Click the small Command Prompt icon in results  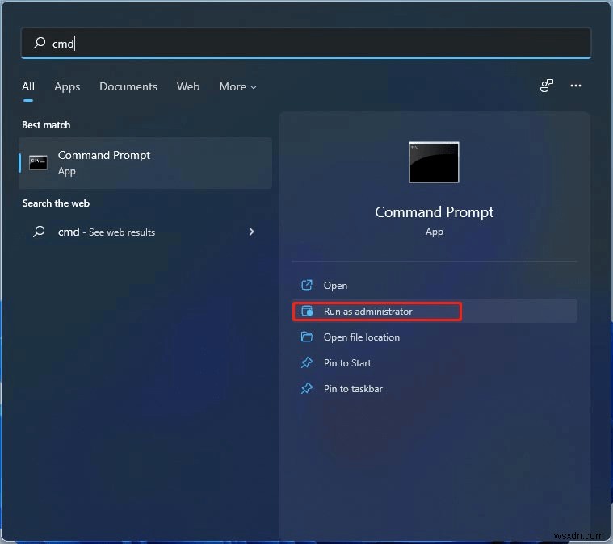38,162
